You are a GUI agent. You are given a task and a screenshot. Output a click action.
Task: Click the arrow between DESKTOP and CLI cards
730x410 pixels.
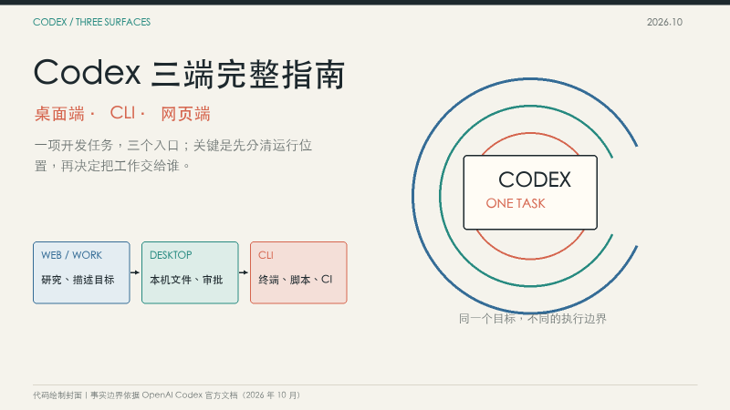(244, 272)
